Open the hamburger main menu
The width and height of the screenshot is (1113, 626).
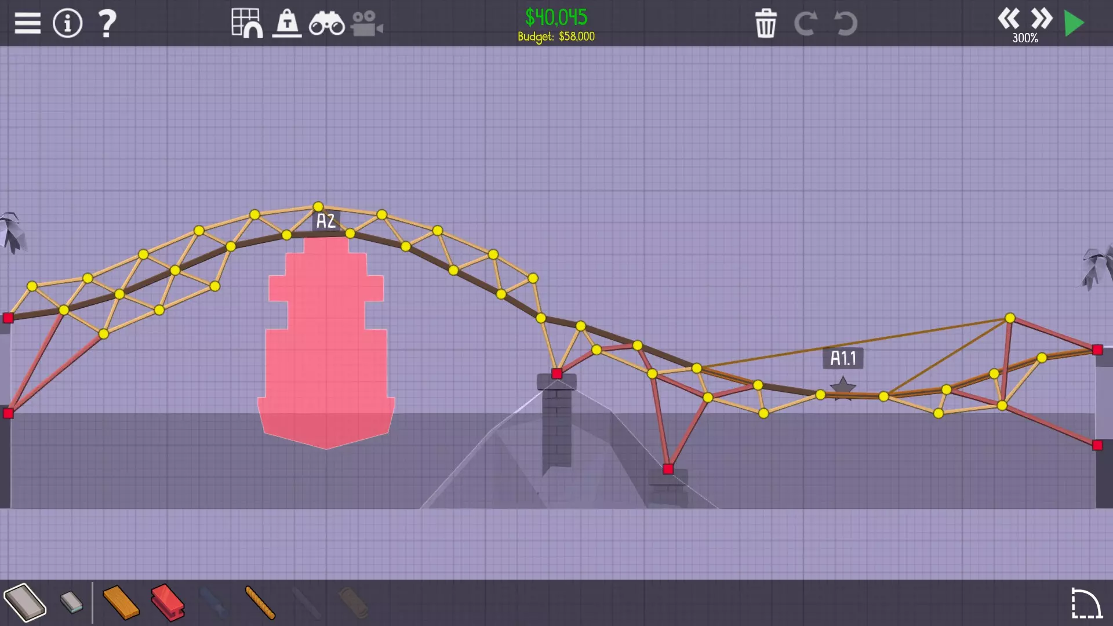27,23
